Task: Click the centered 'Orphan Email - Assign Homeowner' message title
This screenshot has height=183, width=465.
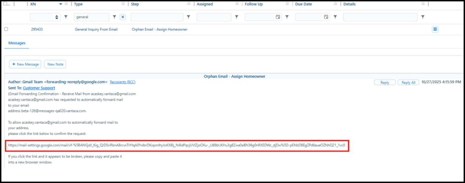Action: (235, 76)
